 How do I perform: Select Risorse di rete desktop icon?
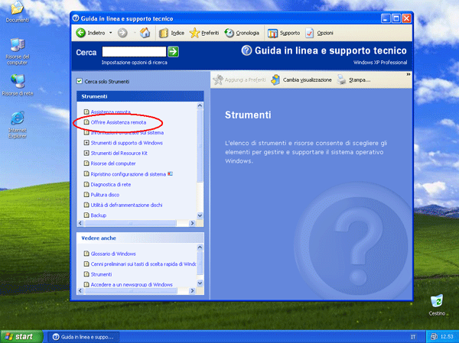[18, 85]
